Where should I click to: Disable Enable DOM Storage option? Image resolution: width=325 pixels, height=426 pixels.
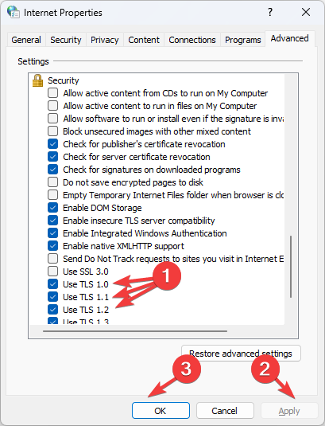[53, 208]
